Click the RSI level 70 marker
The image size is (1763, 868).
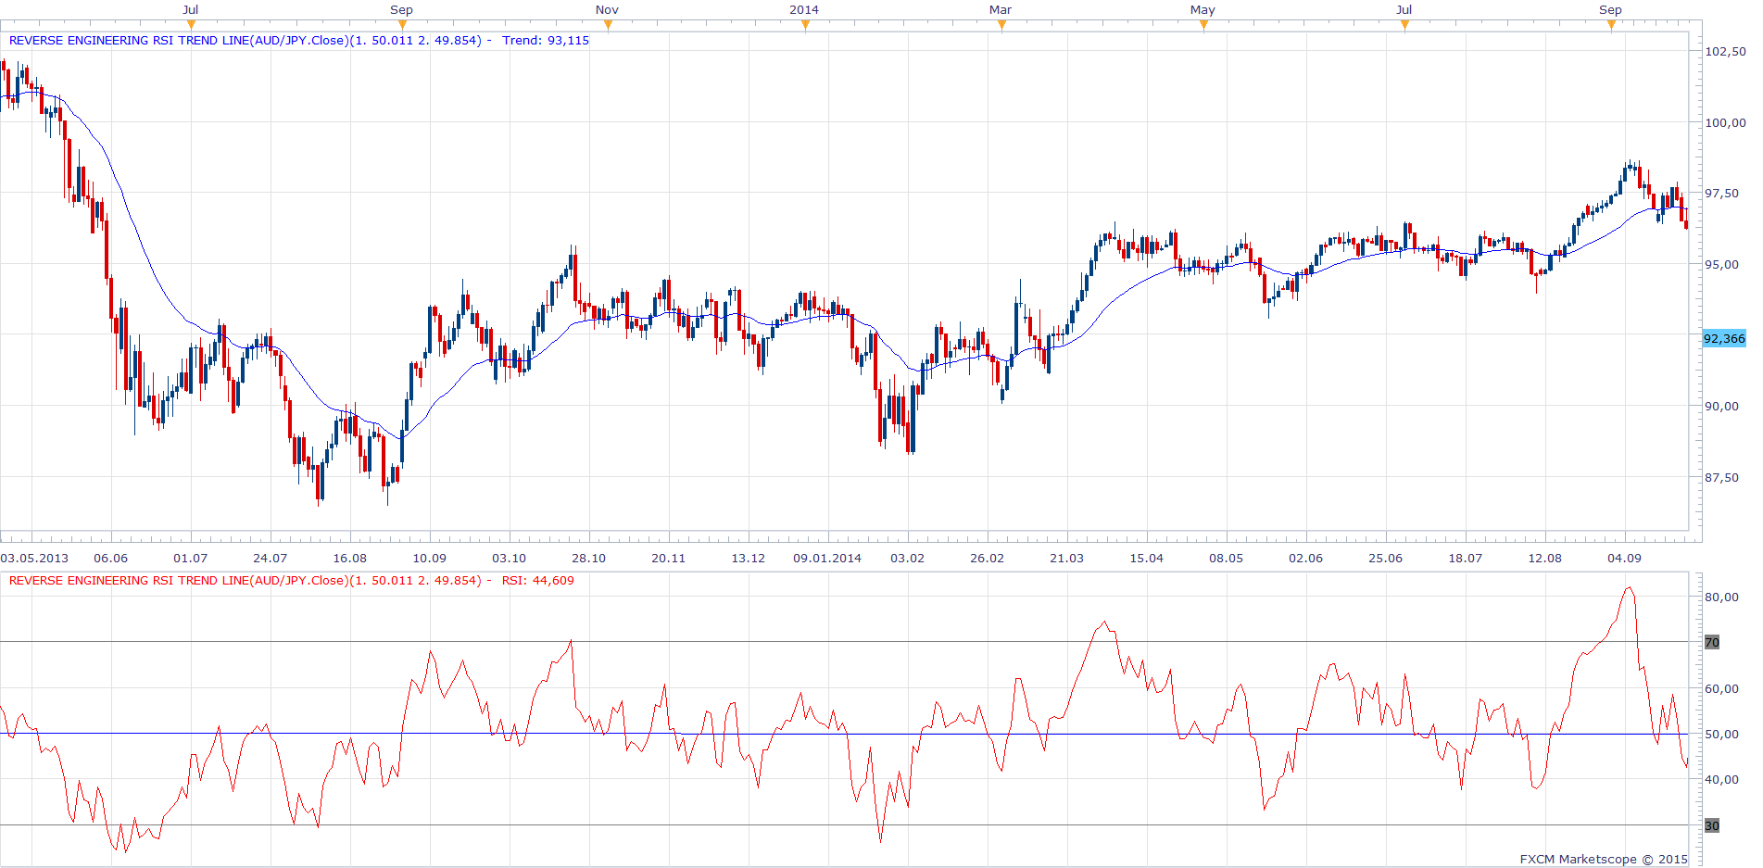tap(1712, 642)
